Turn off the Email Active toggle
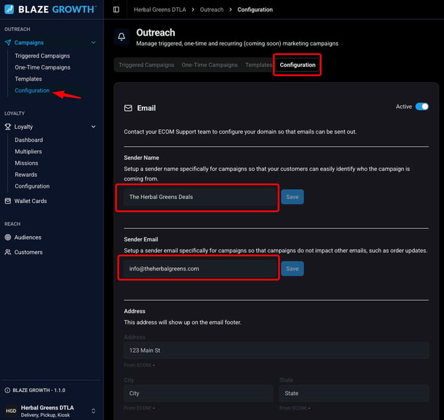444x420 pixels. coord(422,106)
